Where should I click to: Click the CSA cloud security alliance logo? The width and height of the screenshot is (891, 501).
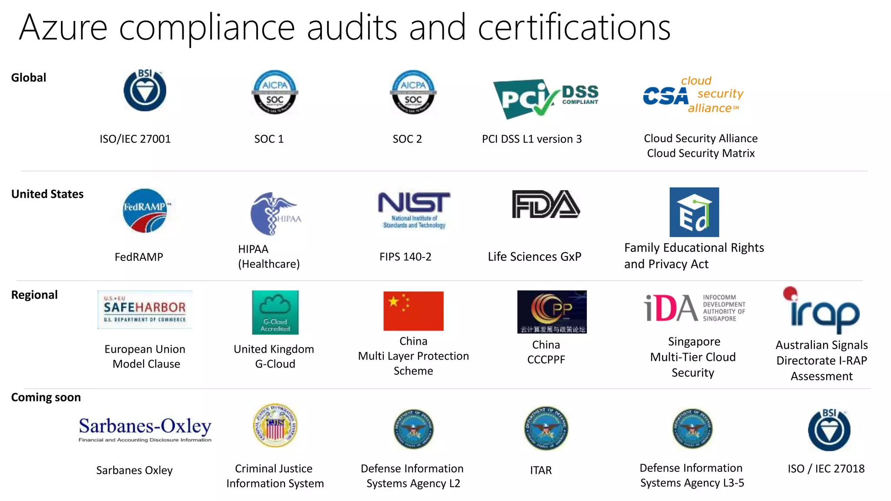[x=693, y=95]
